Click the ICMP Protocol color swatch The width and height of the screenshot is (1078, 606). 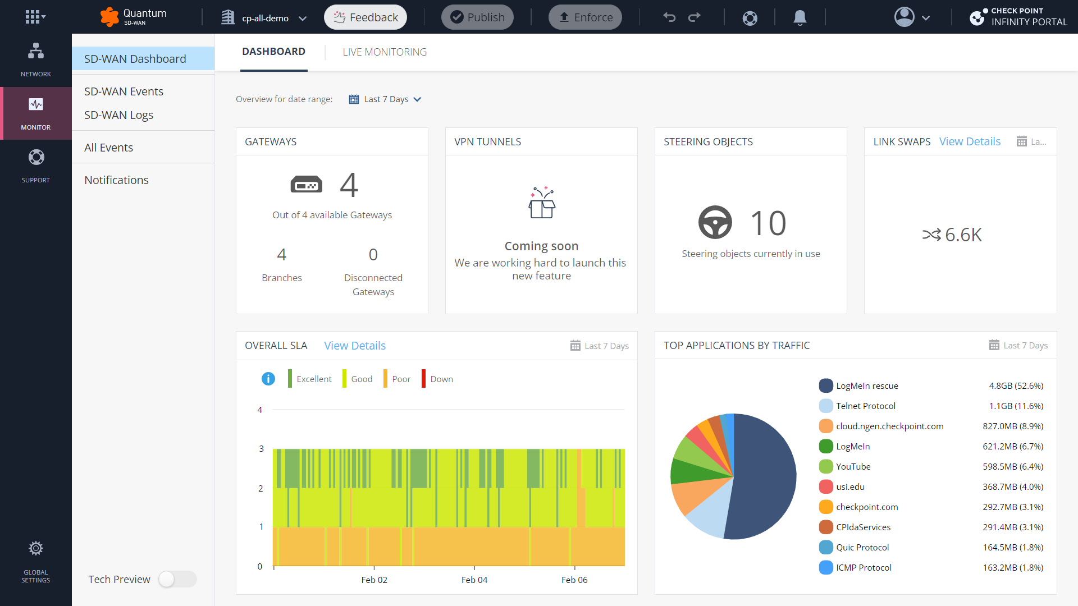(826, 567)
